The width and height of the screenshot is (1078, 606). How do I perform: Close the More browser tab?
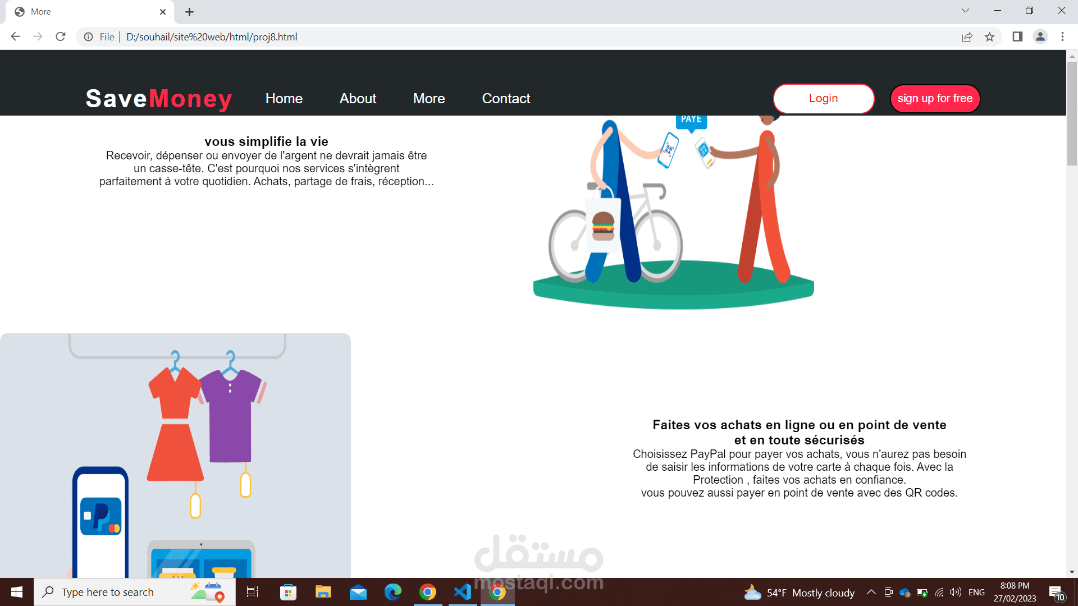(163, 12)
